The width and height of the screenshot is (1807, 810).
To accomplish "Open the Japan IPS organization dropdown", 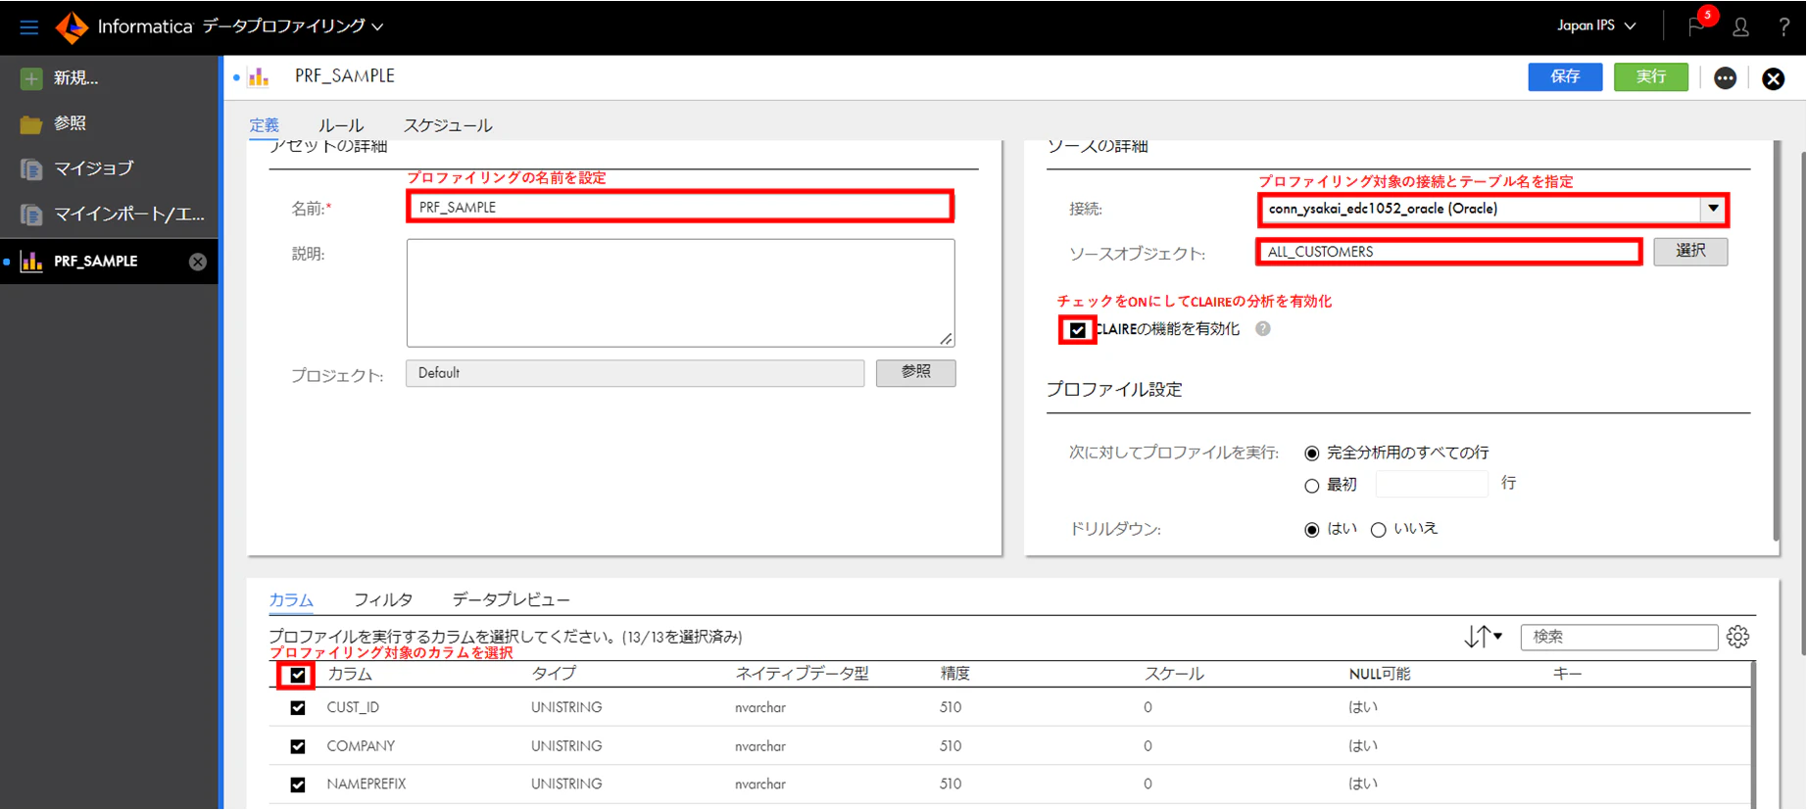I will [1596, 25].
